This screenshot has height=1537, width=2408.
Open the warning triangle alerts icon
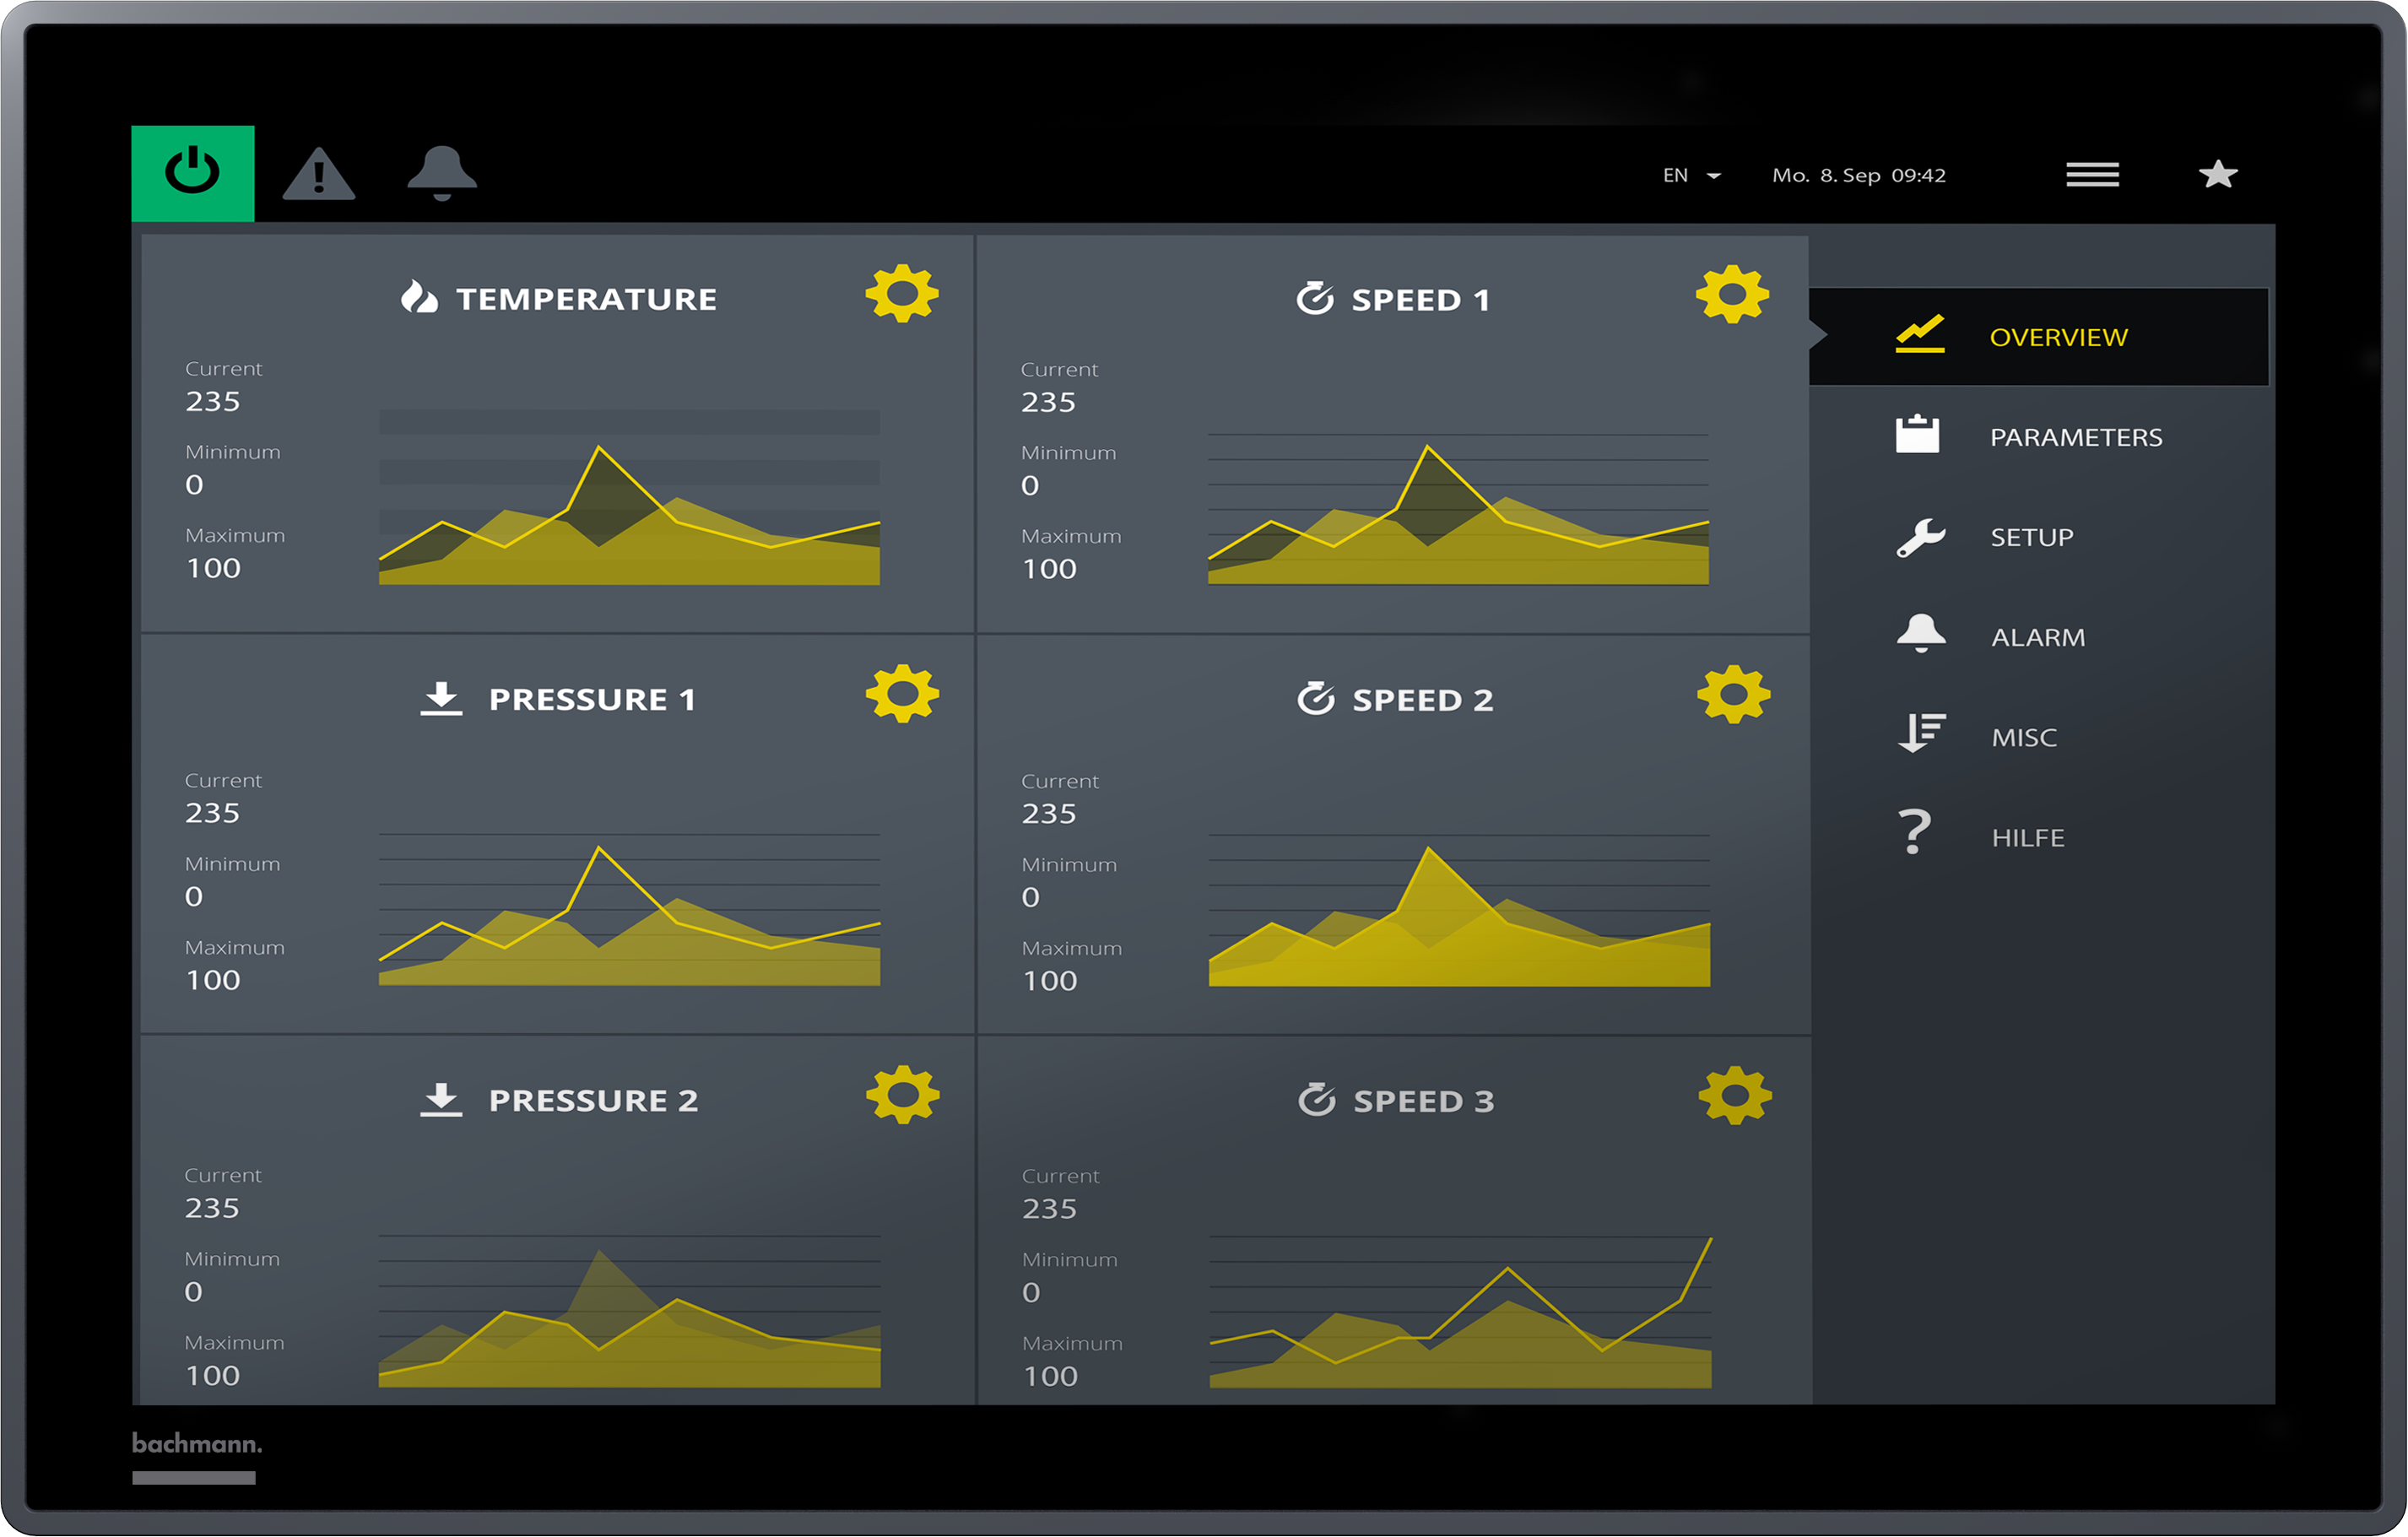tap(318, 175)
